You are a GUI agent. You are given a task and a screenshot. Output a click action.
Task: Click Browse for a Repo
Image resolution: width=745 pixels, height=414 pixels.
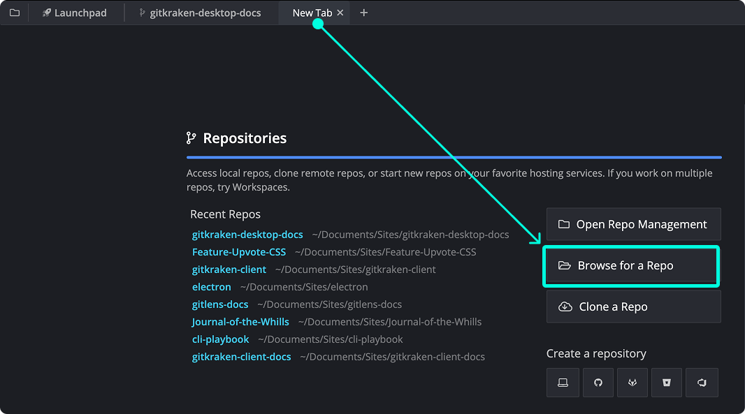[x=631, y=266]
